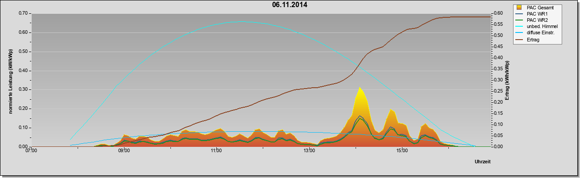Click the normierte Leistung axis title
This screenshot has width=580, height=178.
tap(10, 81)
